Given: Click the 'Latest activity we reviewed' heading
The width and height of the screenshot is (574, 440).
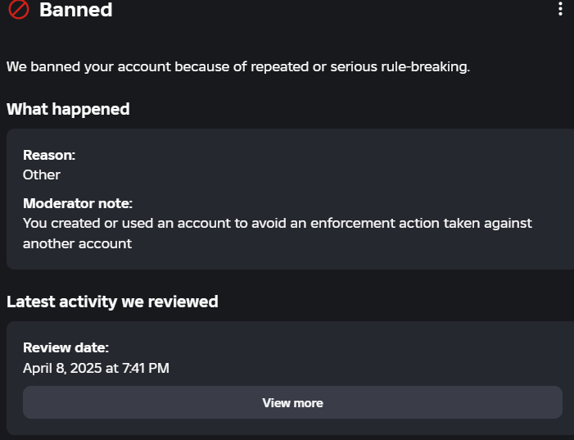Looking at the screenshot, I should click(x=112, y=302).
